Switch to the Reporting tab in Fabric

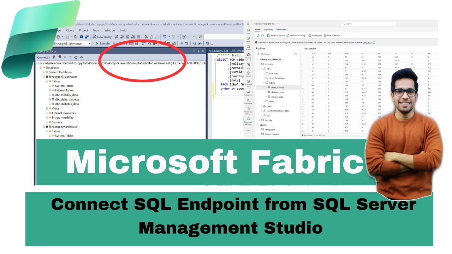(x=268, y=30)
